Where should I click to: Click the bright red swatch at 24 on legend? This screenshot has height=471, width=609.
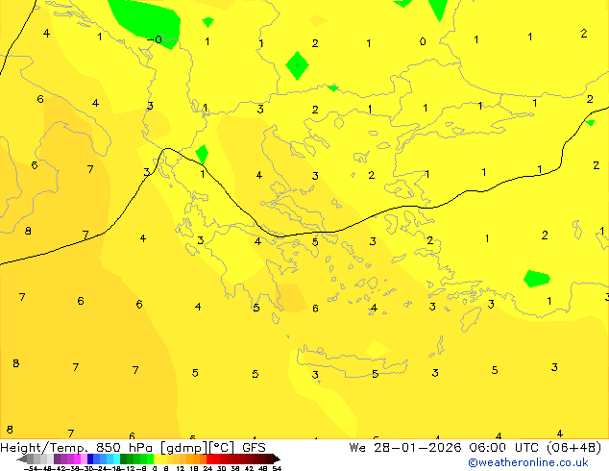coord(208,459)
